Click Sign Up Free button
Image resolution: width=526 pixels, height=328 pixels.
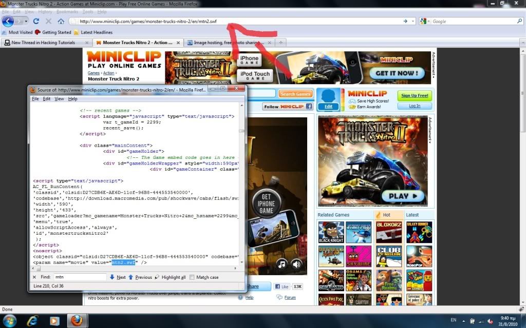point(415,95)
